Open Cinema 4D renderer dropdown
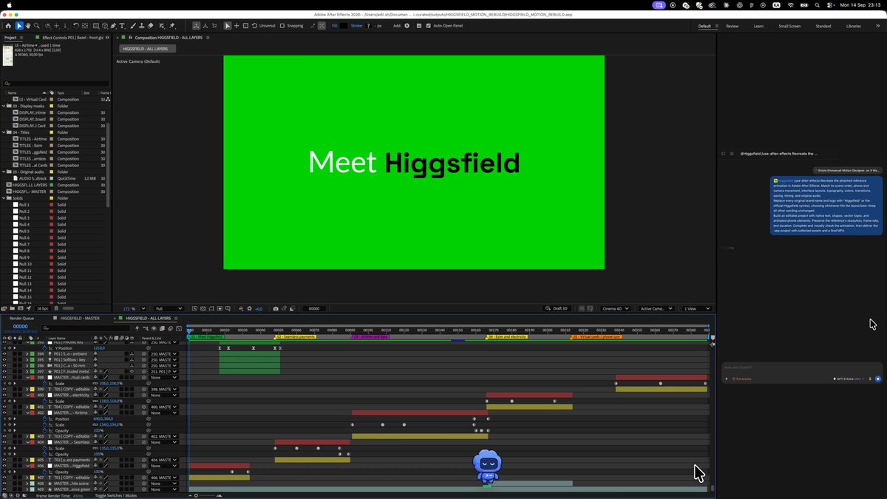The height and width of the screenshot is (499, 887). 615,308
